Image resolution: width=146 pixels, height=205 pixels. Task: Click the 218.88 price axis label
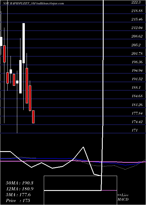pos(137,11)
